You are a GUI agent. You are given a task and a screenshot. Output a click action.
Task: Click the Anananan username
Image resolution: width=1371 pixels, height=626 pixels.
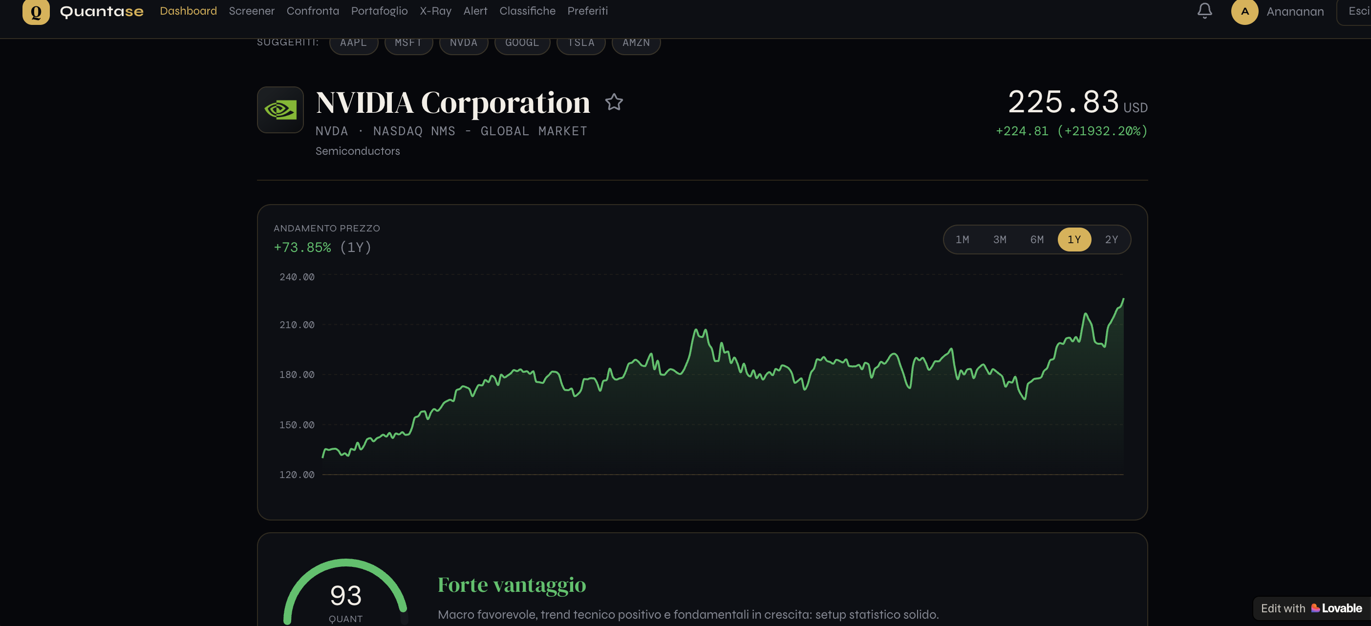point(1295,12)
